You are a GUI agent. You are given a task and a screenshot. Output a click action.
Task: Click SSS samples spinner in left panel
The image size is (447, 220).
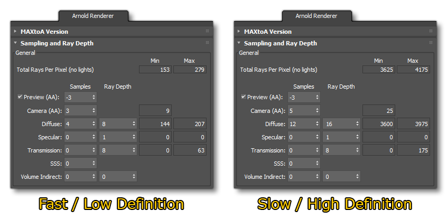[x=94, y=164]
